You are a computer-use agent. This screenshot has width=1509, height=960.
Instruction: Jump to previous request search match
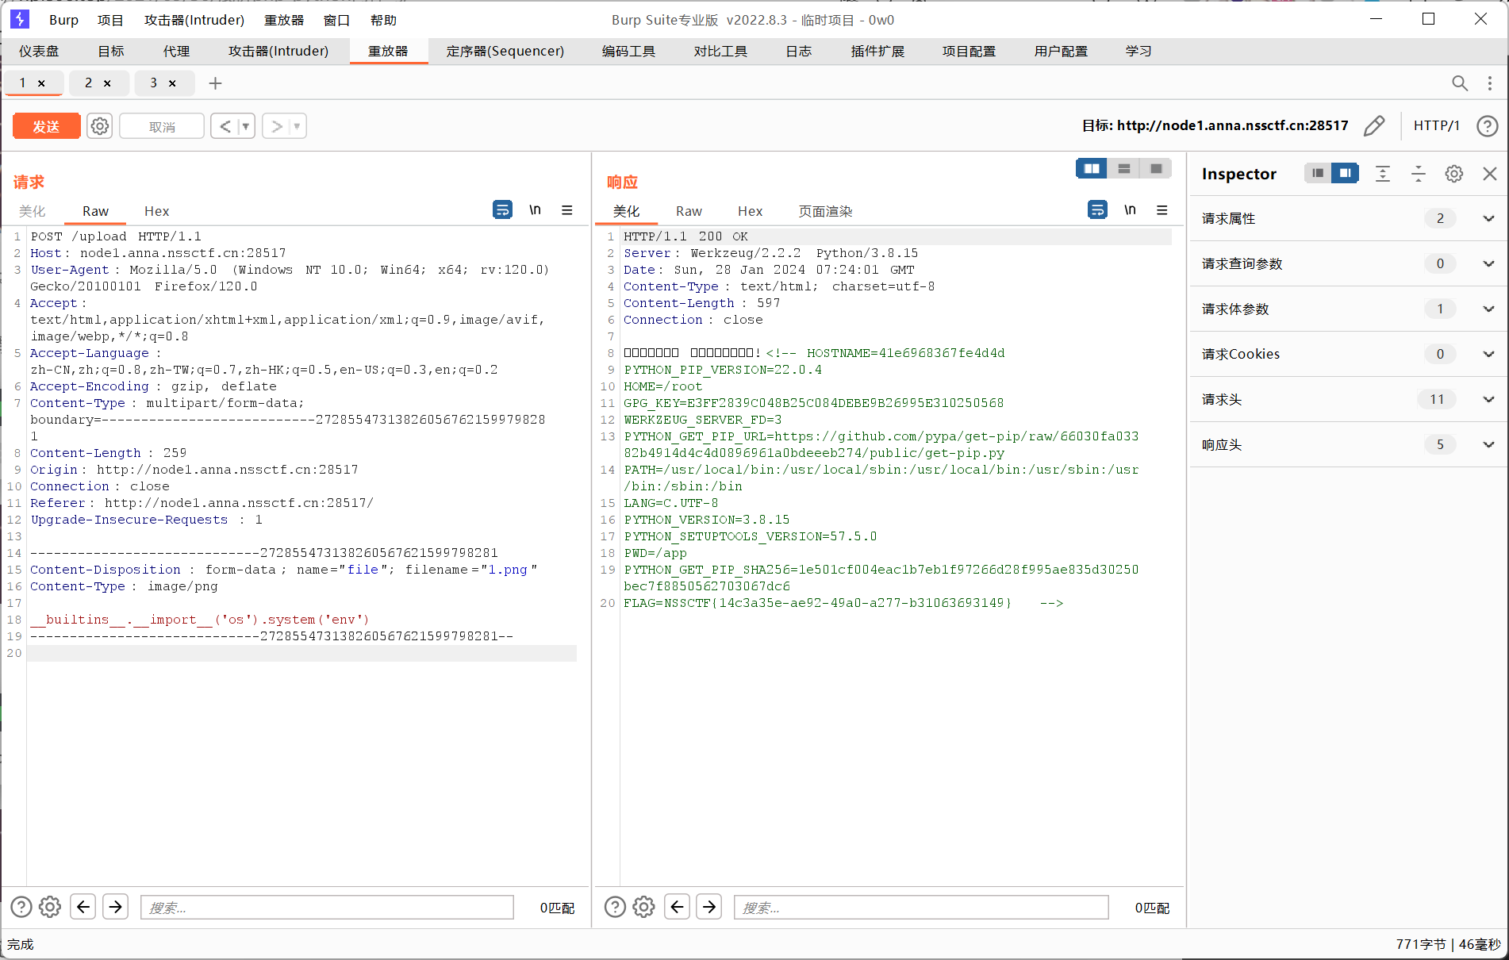[83, 907]
